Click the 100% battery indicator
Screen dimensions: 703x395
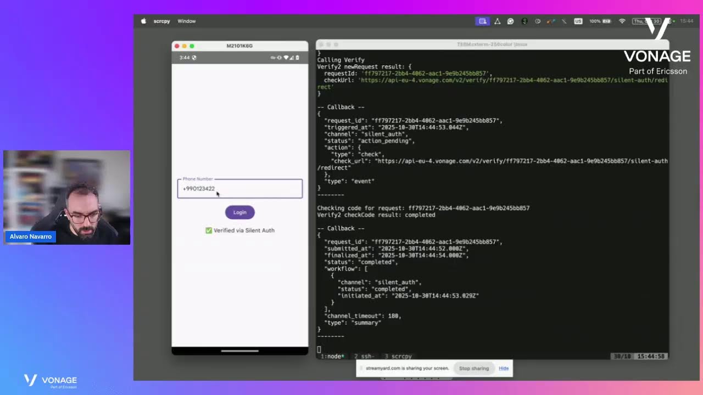pos(600,21)
